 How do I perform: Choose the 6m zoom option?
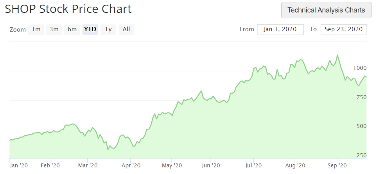[x=72, y=30]
